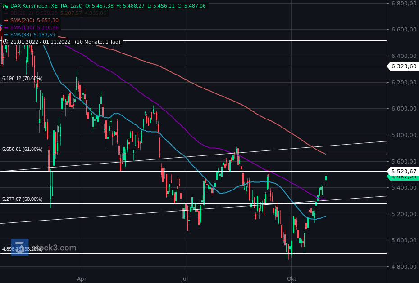Click the Okt label on the time axis
419x283 pixels.
point(291,279)
